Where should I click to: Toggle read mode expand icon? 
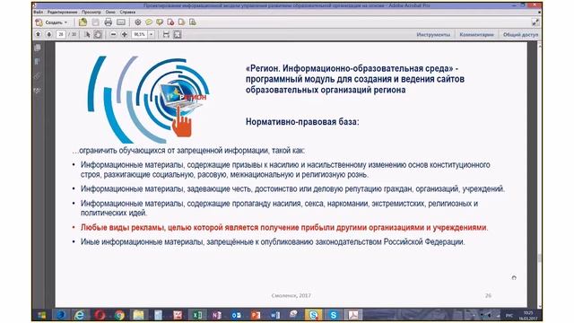(535, 22)
